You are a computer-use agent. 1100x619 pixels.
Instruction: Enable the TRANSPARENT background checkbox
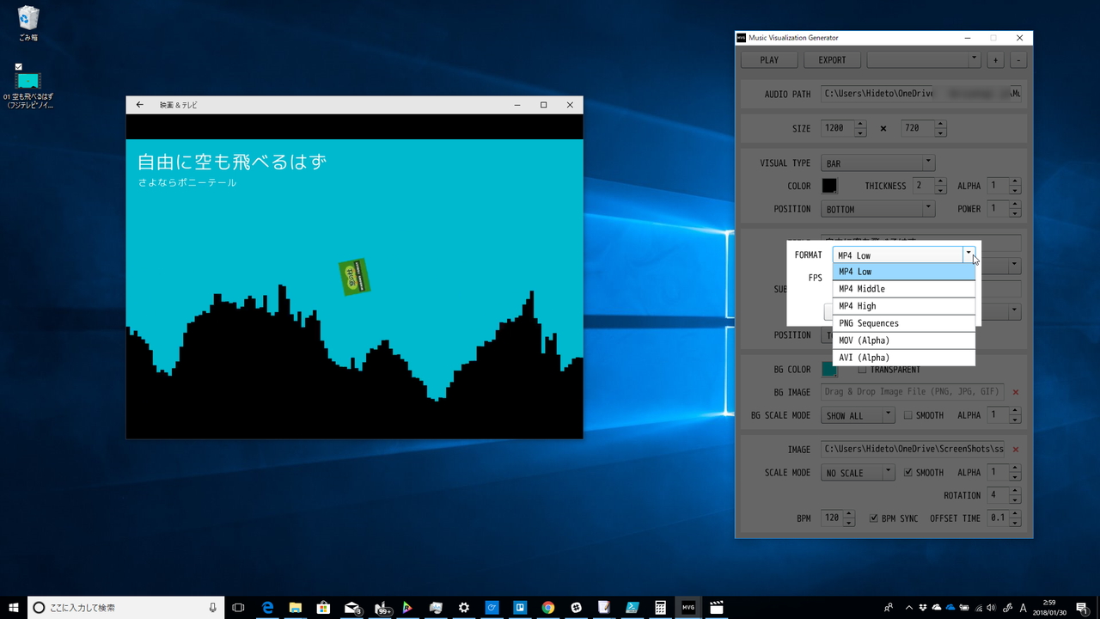click(862, 370)
